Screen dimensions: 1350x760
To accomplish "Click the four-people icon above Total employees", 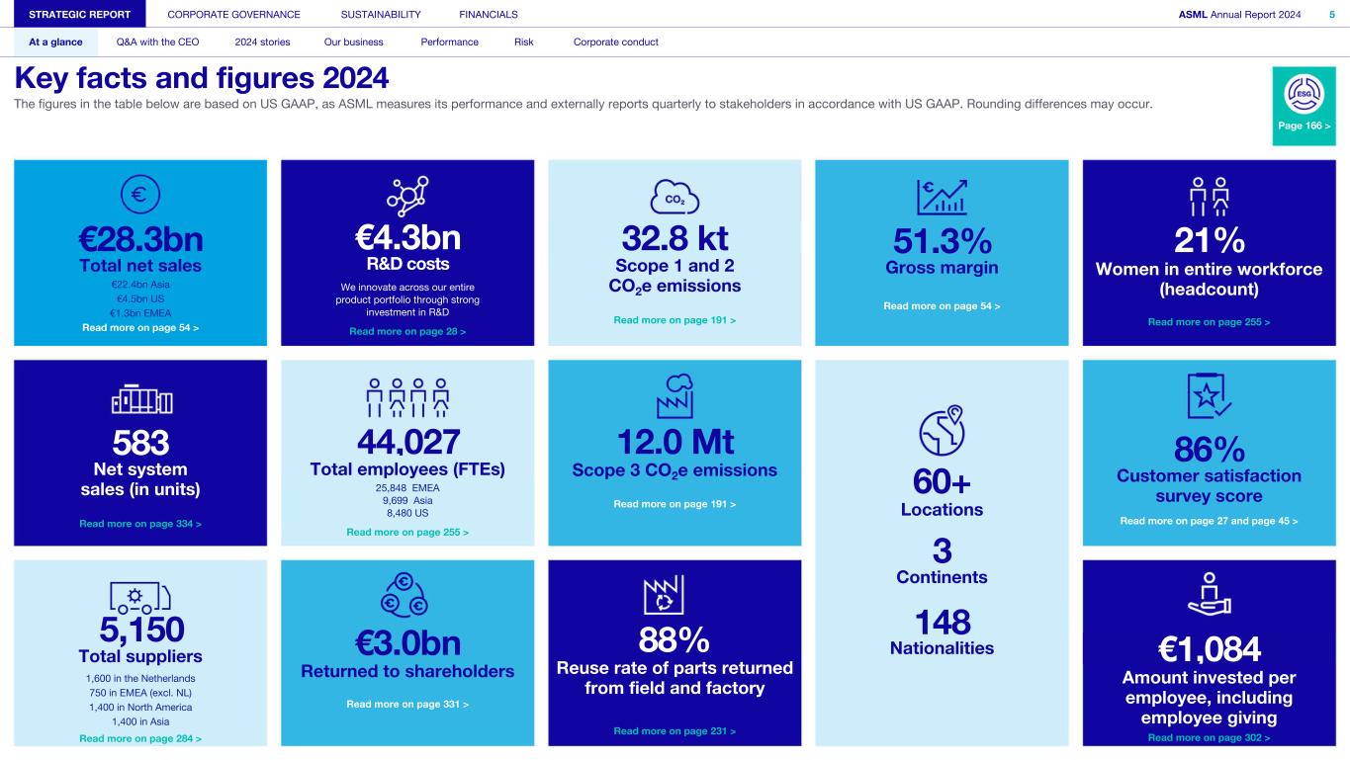I will coord(407,397).
